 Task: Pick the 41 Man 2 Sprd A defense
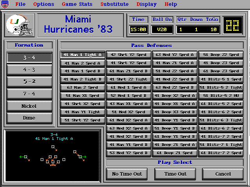coord(82,63)
